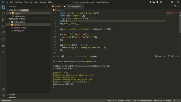Open the Manage settings gear
This screenshot has height=102, width=181.
pyautogui.click(x=3, y=96)
